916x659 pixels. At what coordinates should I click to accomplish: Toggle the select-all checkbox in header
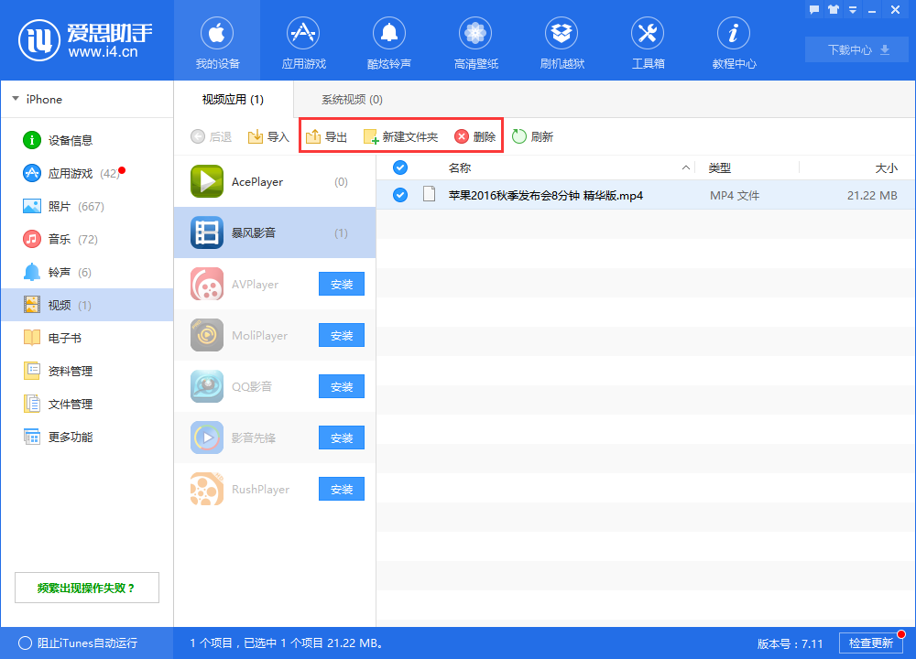400,167
